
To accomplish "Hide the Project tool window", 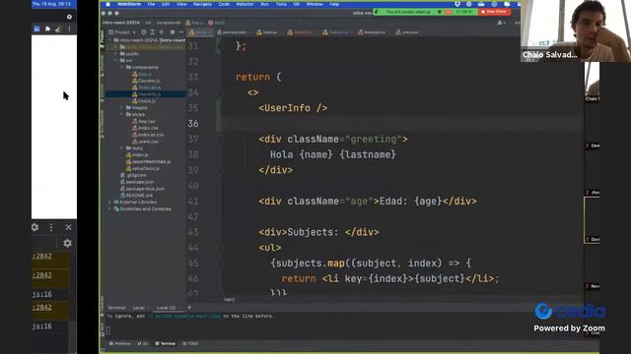I will coord(181,32).
